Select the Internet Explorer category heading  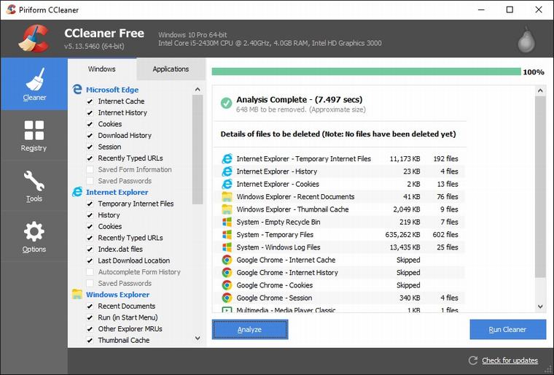pos(117,192)
